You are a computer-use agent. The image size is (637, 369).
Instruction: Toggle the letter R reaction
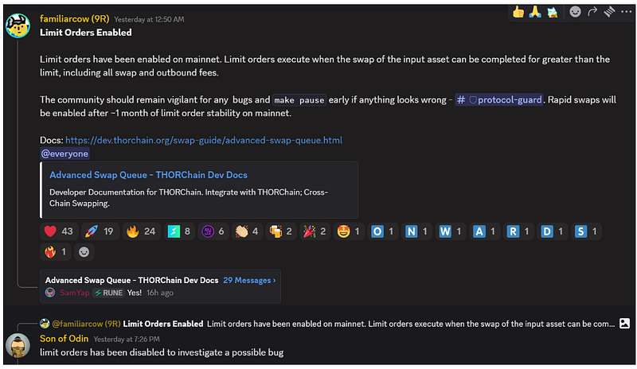click(518, 231)
